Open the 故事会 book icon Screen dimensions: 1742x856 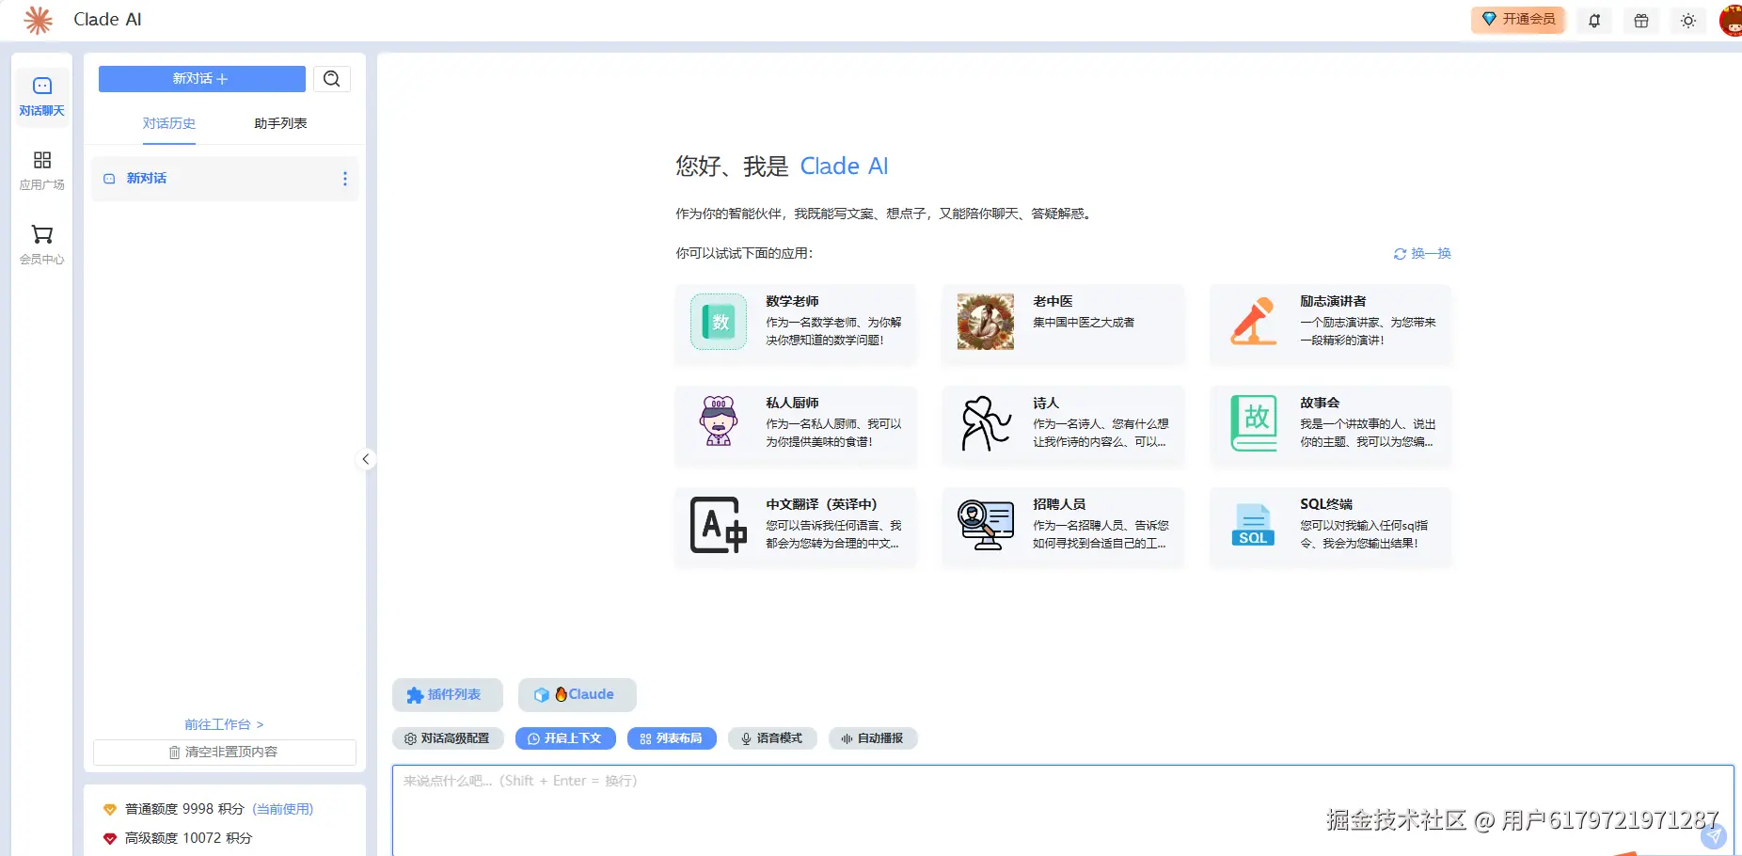(1254, 422)
